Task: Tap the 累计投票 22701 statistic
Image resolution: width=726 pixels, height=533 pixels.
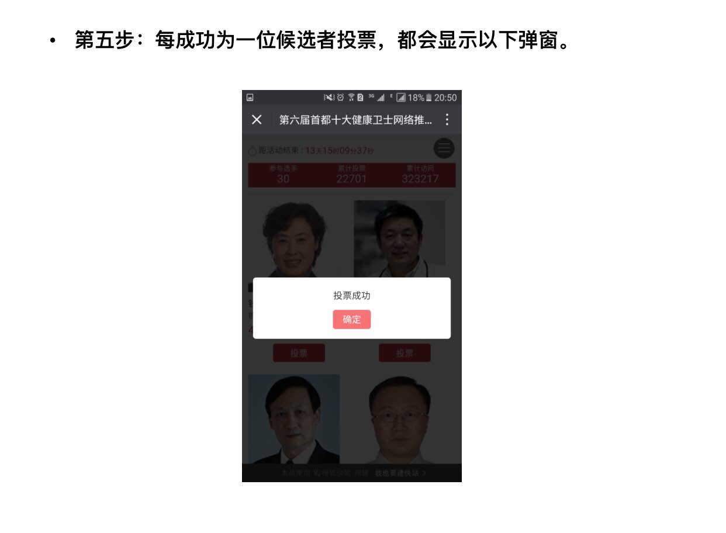Action: pyautogui.click(x=352, y=175)
